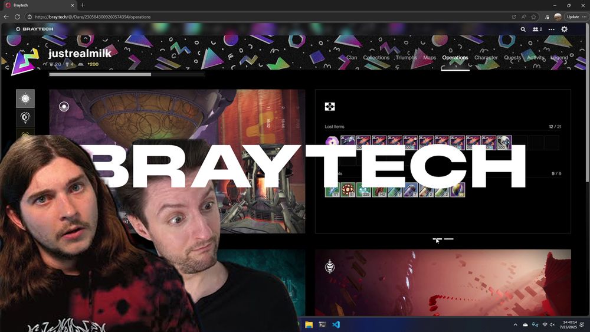
Task: Reload the page with refresh icon
Action: pos(17,17)
